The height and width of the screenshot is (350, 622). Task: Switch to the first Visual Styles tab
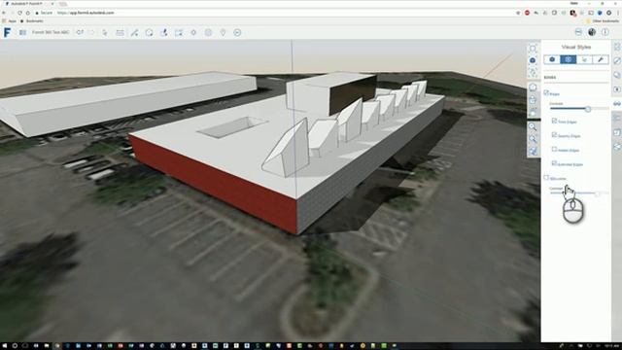point(552,59)
